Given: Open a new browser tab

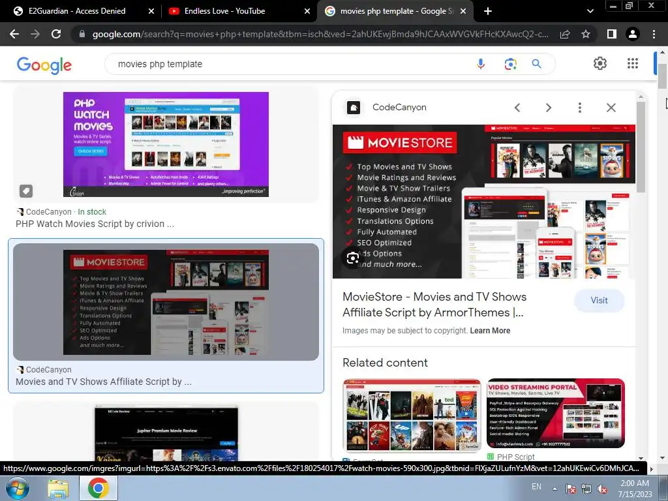Looking at the screenshot, I should (x=488, y=11).
